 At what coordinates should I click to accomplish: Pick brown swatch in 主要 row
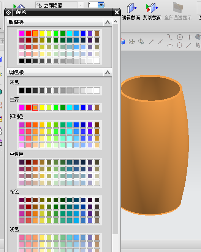coord(97,108)
